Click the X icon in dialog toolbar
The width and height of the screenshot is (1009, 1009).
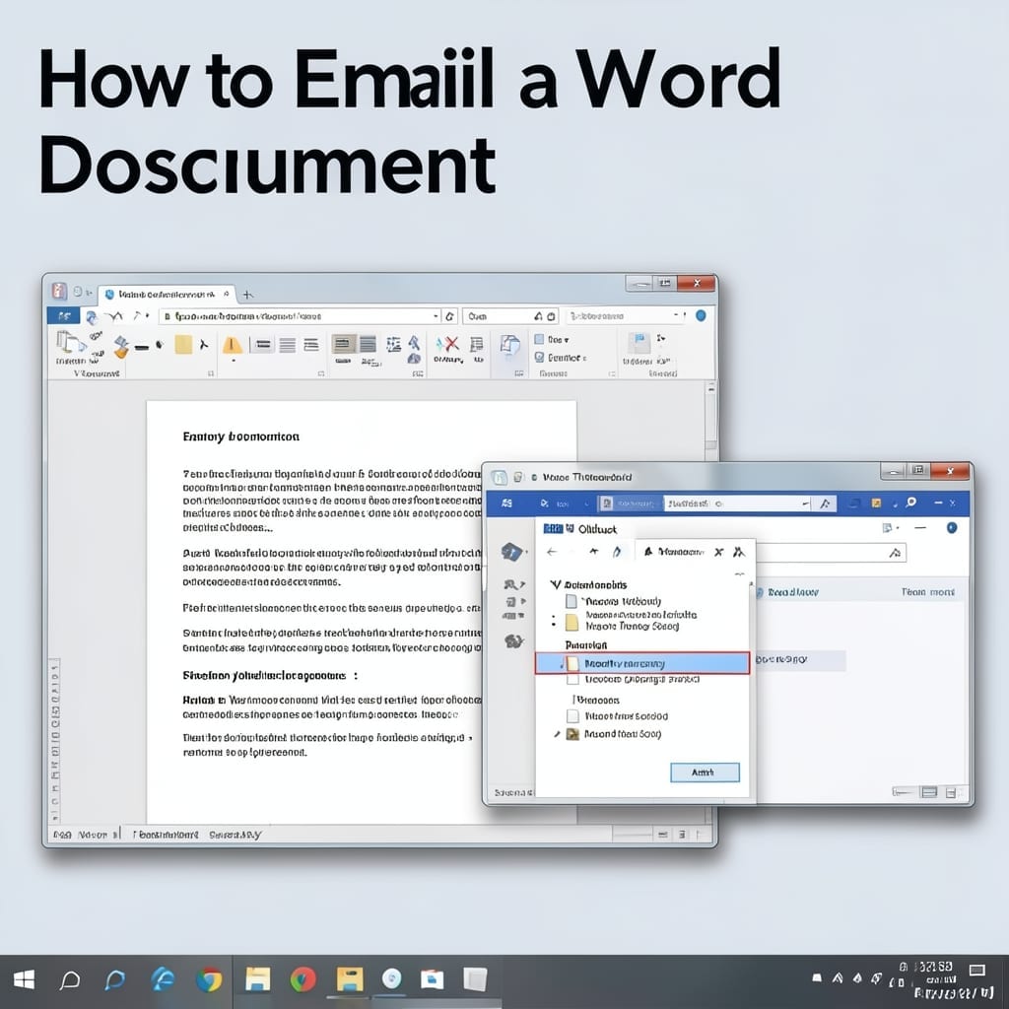point(718,552)
